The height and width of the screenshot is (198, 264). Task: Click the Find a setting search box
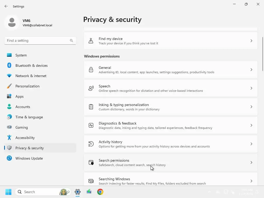coord(37,40)
